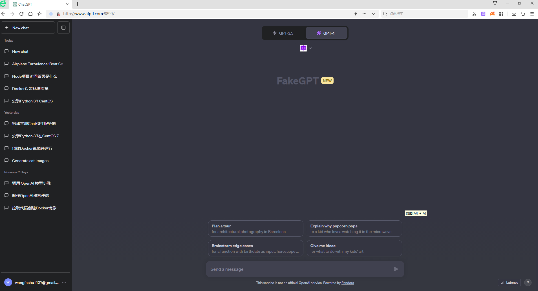538x291 pixels.
Task: Choose the 'Brainstorm edge cases' suggestion card
Action: click(x=255, y=248)
